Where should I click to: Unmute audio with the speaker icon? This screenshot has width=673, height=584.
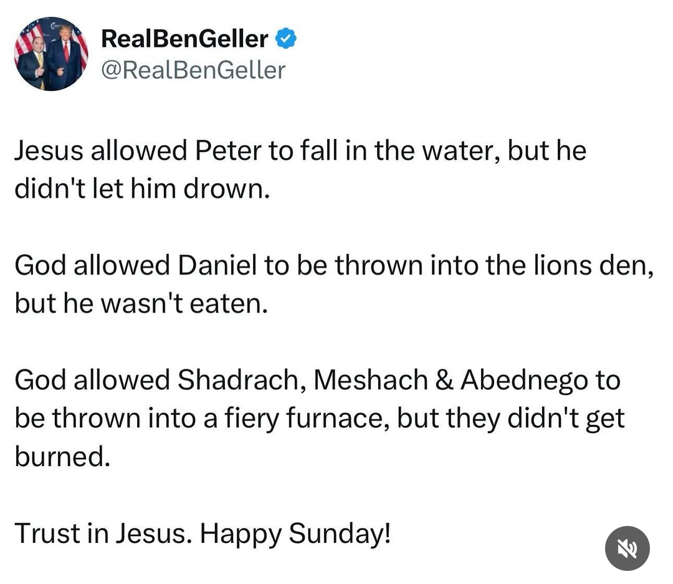[x=627, y=548]
